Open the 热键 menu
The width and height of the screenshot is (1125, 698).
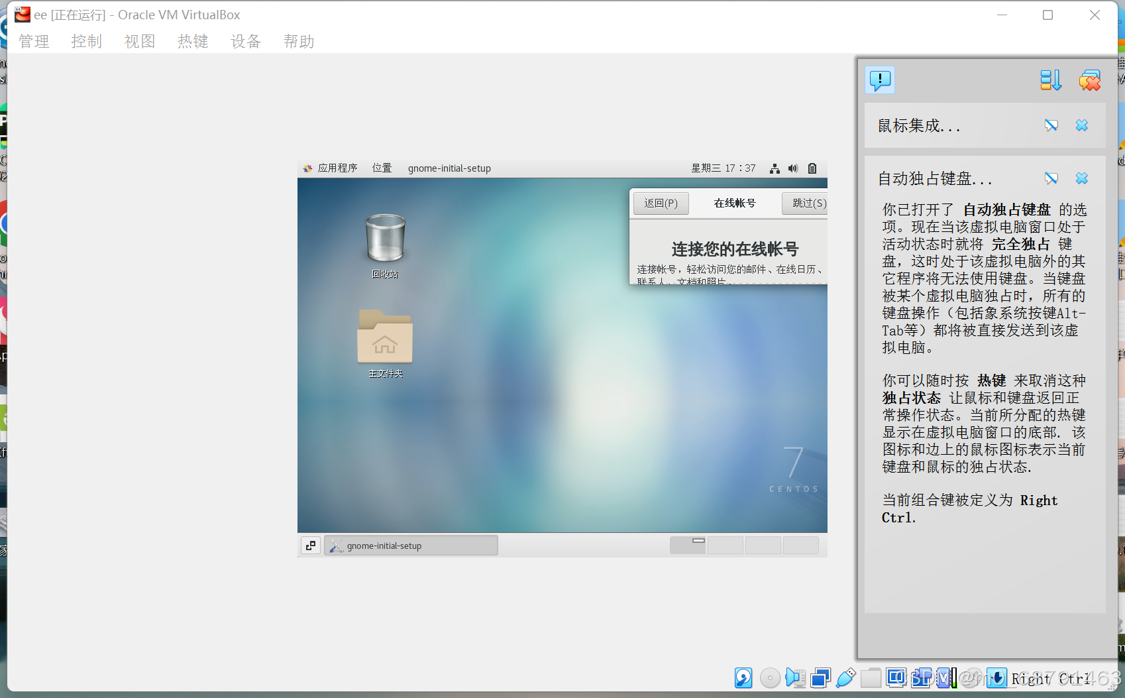tap(193, 41)
